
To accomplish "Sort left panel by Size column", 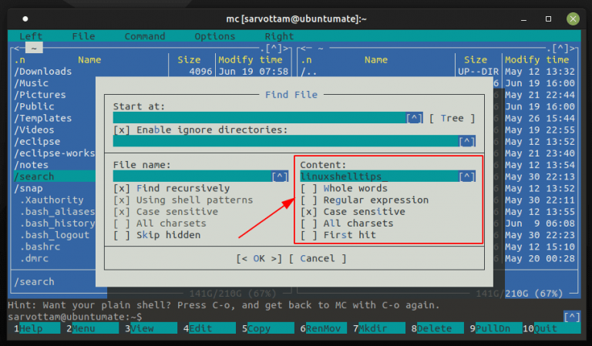I will pyautogui.click(x=189, y=59).
